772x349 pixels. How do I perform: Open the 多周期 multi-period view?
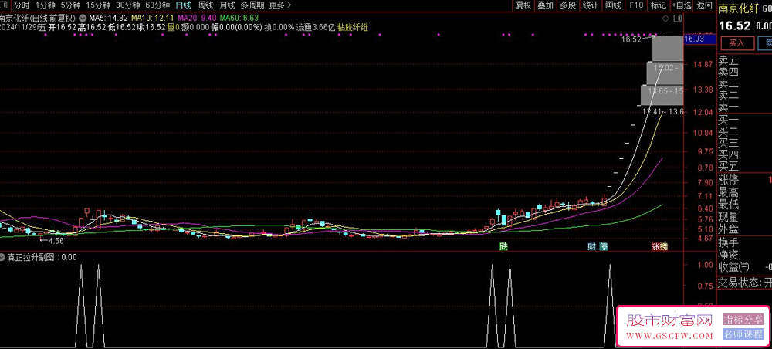(x=252, y=6)
